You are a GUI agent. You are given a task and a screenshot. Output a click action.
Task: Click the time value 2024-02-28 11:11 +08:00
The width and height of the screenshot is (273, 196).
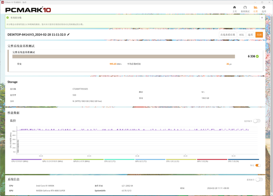pyautogui.click(x=218, y=188)
